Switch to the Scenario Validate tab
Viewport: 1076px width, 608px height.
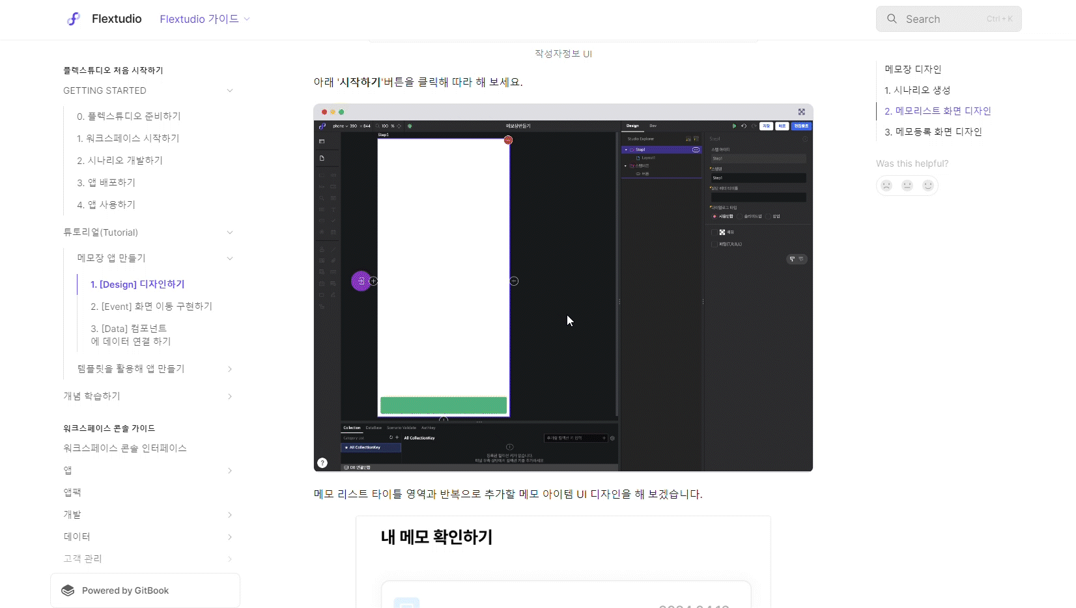click(x=401, y=428)
